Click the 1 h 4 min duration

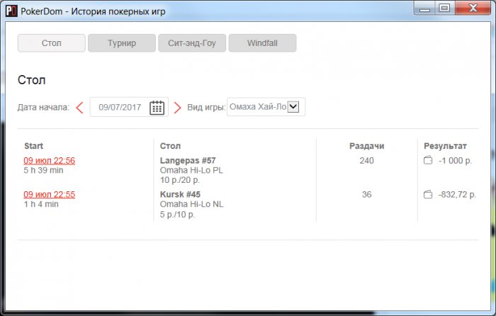coord(41,204)
